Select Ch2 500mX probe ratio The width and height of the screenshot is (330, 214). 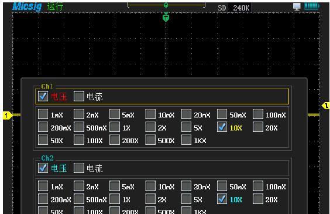click(x=79, y=199)
